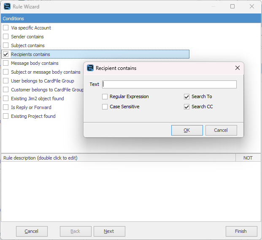
Task: Uncheck the Search To option
Action: pos(186,96)
